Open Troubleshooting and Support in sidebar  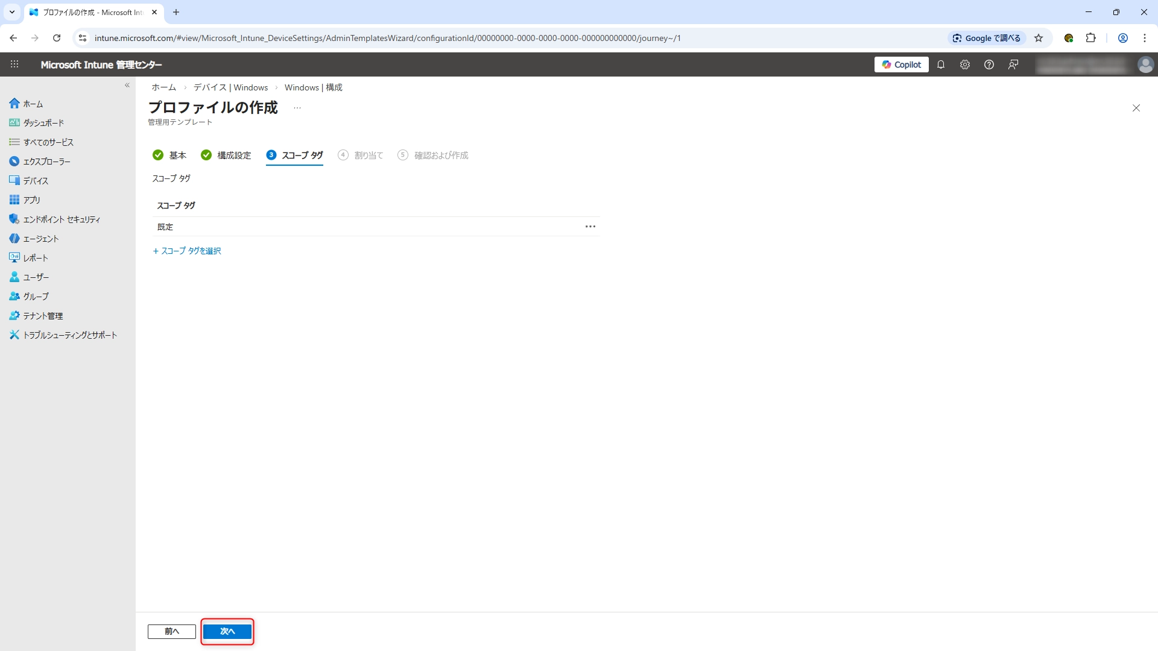coord(69,335)
